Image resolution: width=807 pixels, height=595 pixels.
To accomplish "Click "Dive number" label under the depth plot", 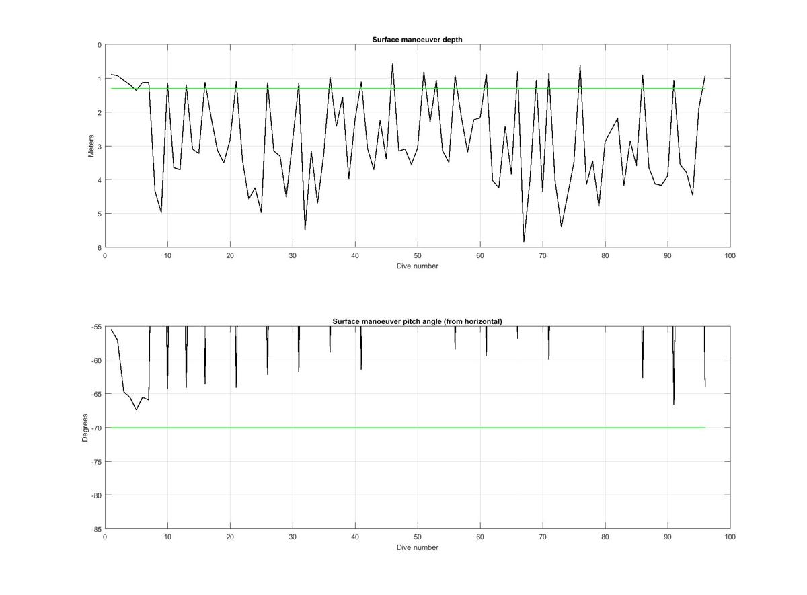I will [417, 266].
